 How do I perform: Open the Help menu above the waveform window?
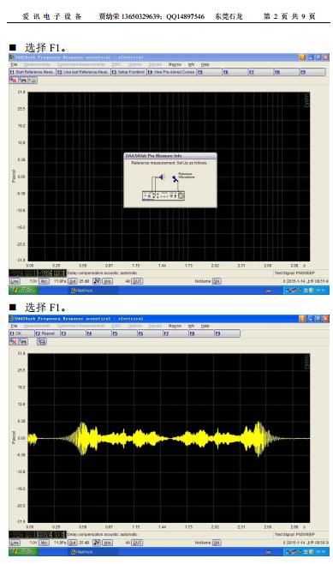pyautogui.click(x=205, y=326)
